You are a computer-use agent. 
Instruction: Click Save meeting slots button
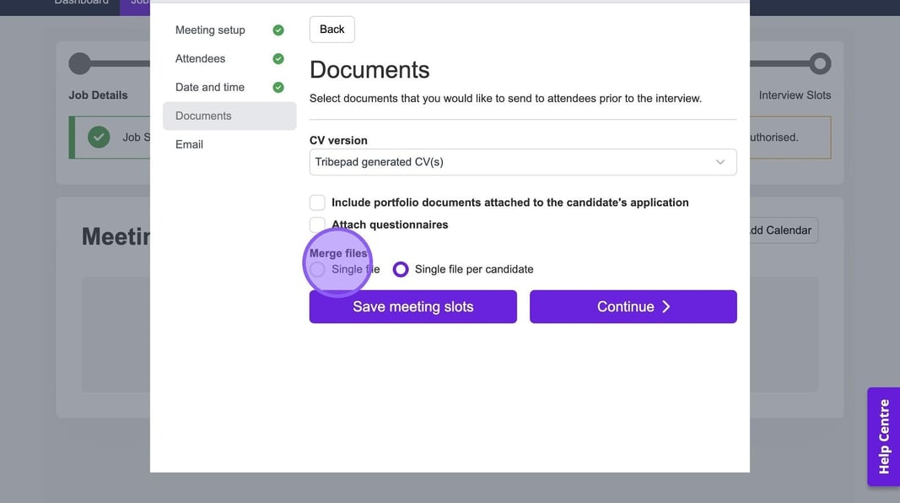(412, 306)
